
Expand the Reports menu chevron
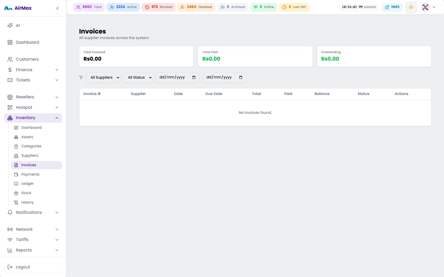(57, 250)
